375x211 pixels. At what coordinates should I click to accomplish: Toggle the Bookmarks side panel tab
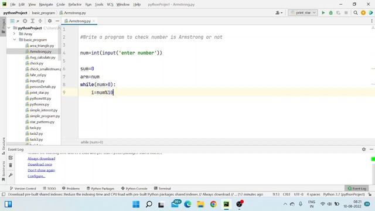3,171
